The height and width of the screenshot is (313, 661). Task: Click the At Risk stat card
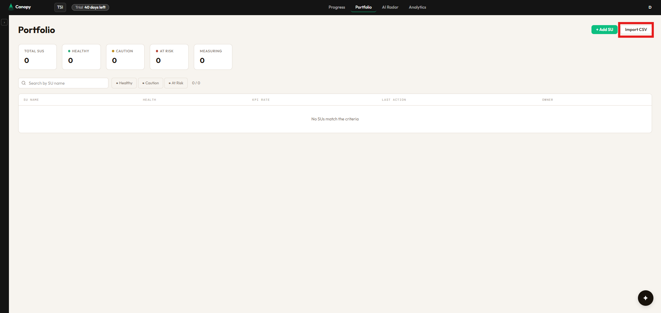coord(169,57)
